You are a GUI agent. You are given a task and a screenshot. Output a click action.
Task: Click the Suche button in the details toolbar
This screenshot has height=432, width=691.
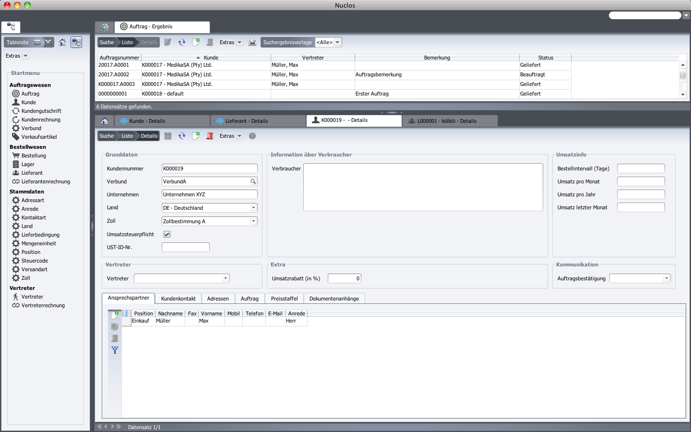tap(107, 136)
